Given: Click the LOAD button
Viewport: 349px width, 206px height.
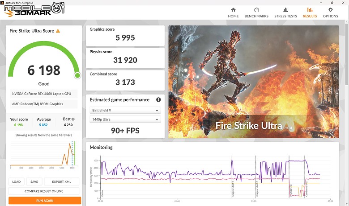Looking at the screenshot, I should coord(17,181).
